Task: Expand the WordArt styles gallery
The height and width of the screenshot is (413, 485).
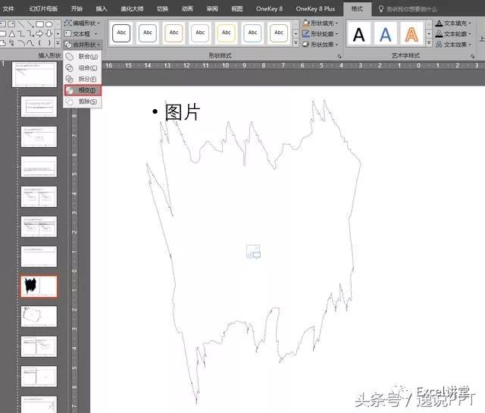Action: pos(429,43)
